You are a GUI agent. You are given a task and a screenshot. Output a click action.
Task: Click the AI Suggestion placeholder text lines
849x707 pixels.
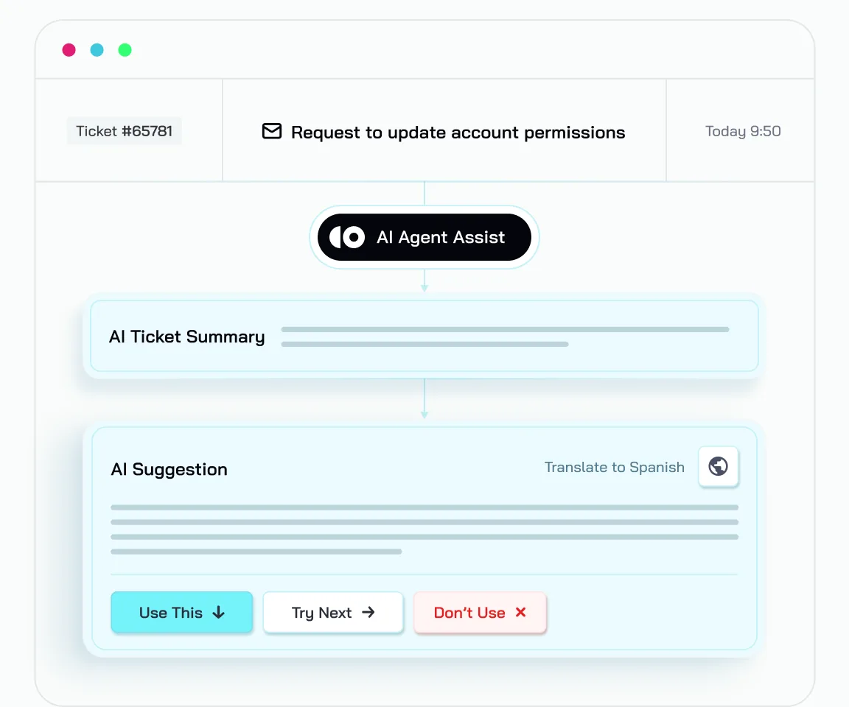(424, 530)
